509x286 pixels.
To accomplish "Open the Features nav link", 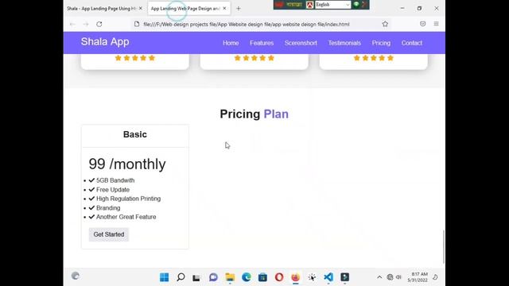I will tap(262, 43).
